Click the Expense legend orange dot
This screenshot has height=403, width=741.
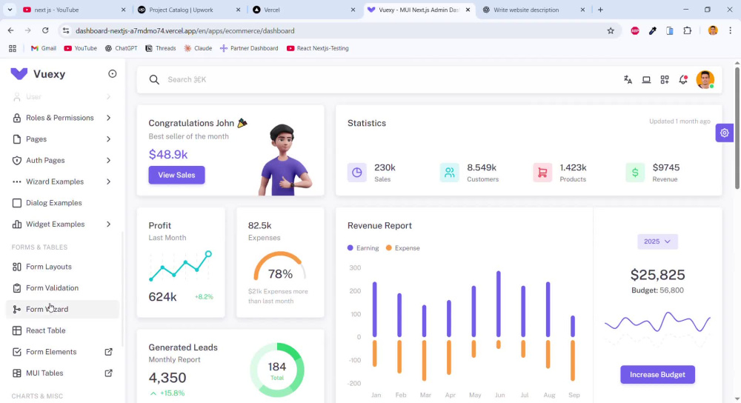(389, 247)
